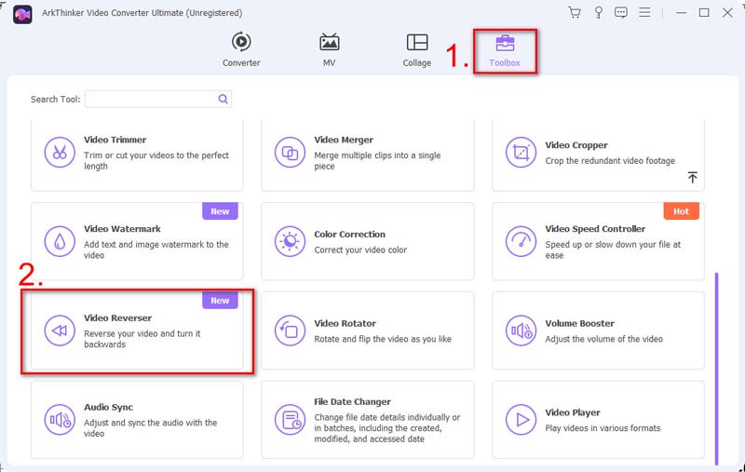Click the Video Reverser rewind icon
Viewport: 745px width, 472px height.
click(60, 330)
